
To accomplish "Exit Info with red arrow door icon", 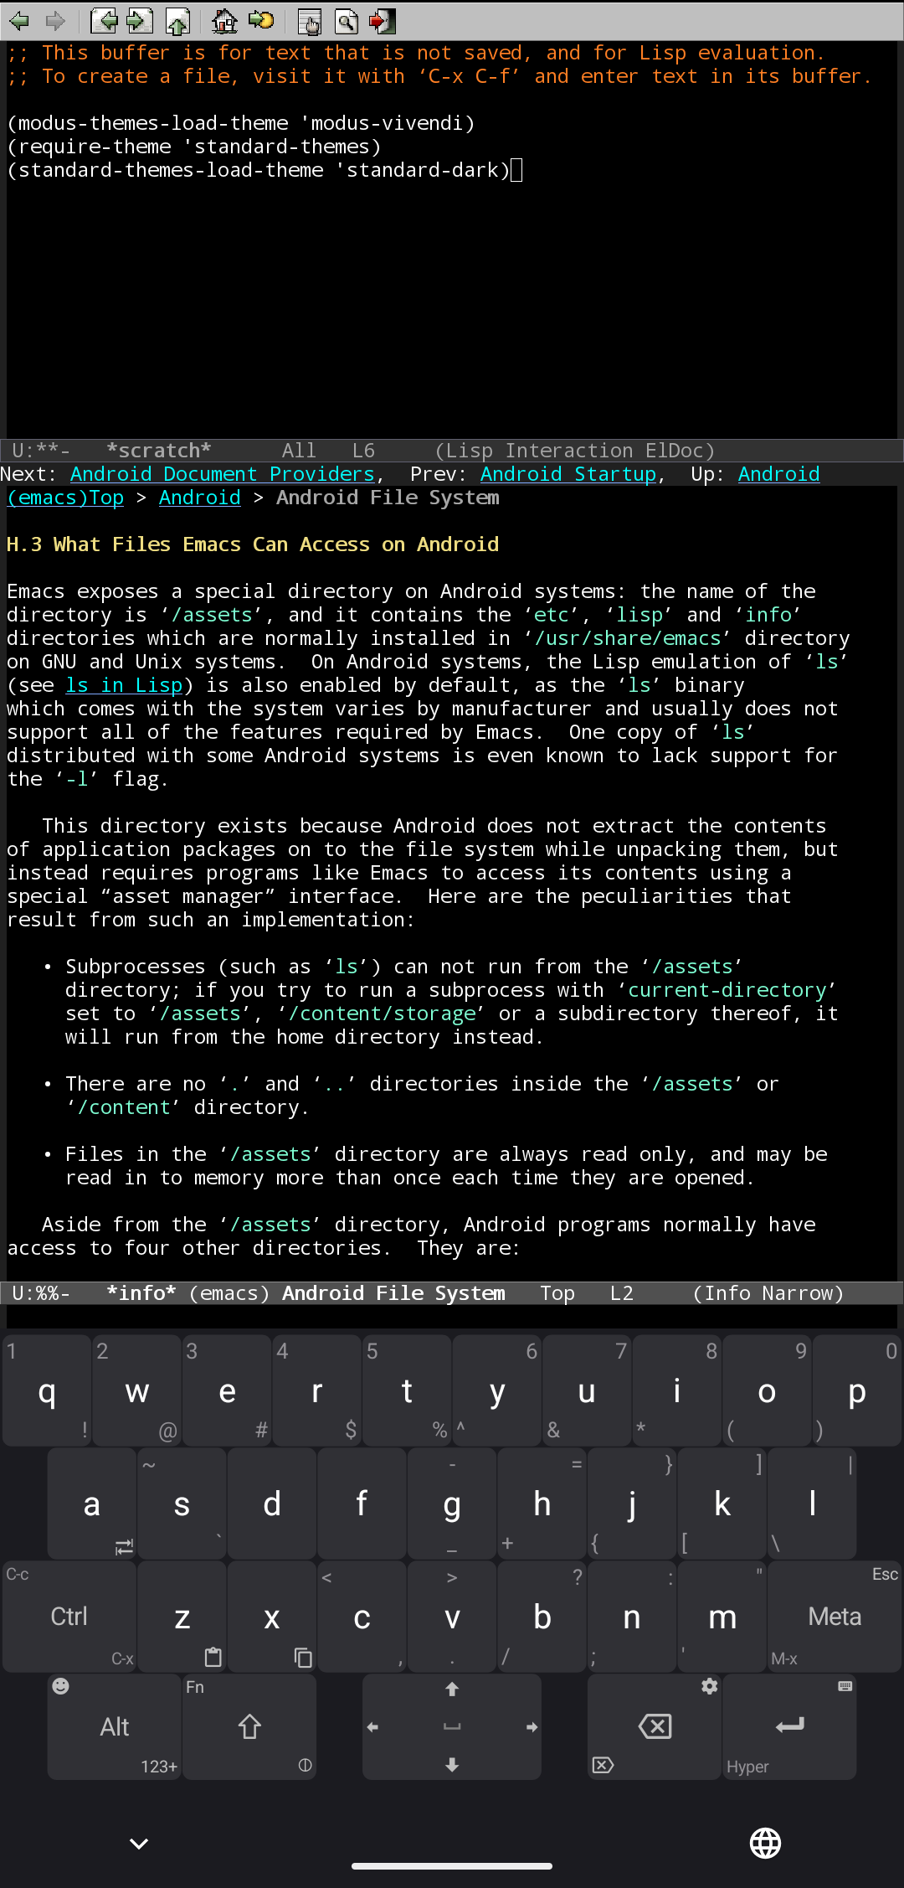I will click(x=383, y=21).
